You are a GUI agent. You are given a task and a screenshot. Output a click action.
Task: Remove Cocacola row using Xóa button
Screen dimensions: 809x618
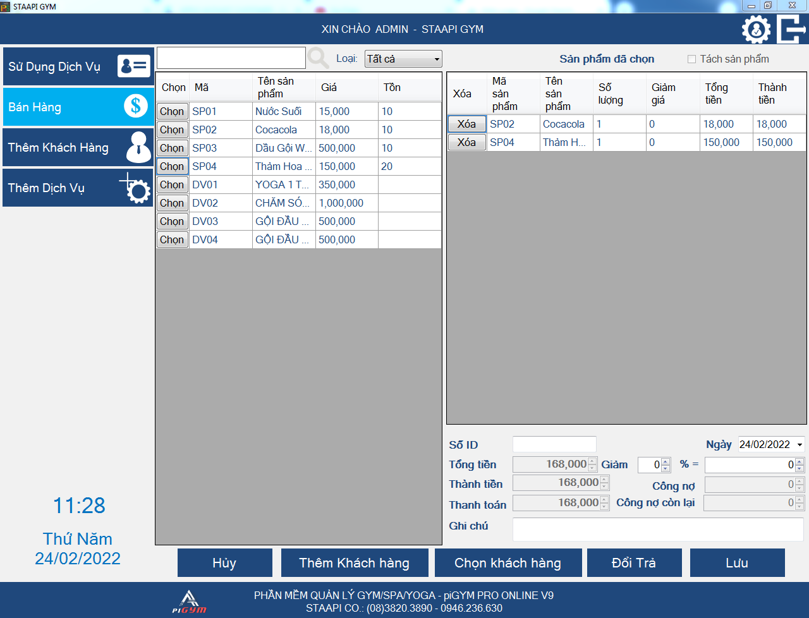(x=466, y=124)
